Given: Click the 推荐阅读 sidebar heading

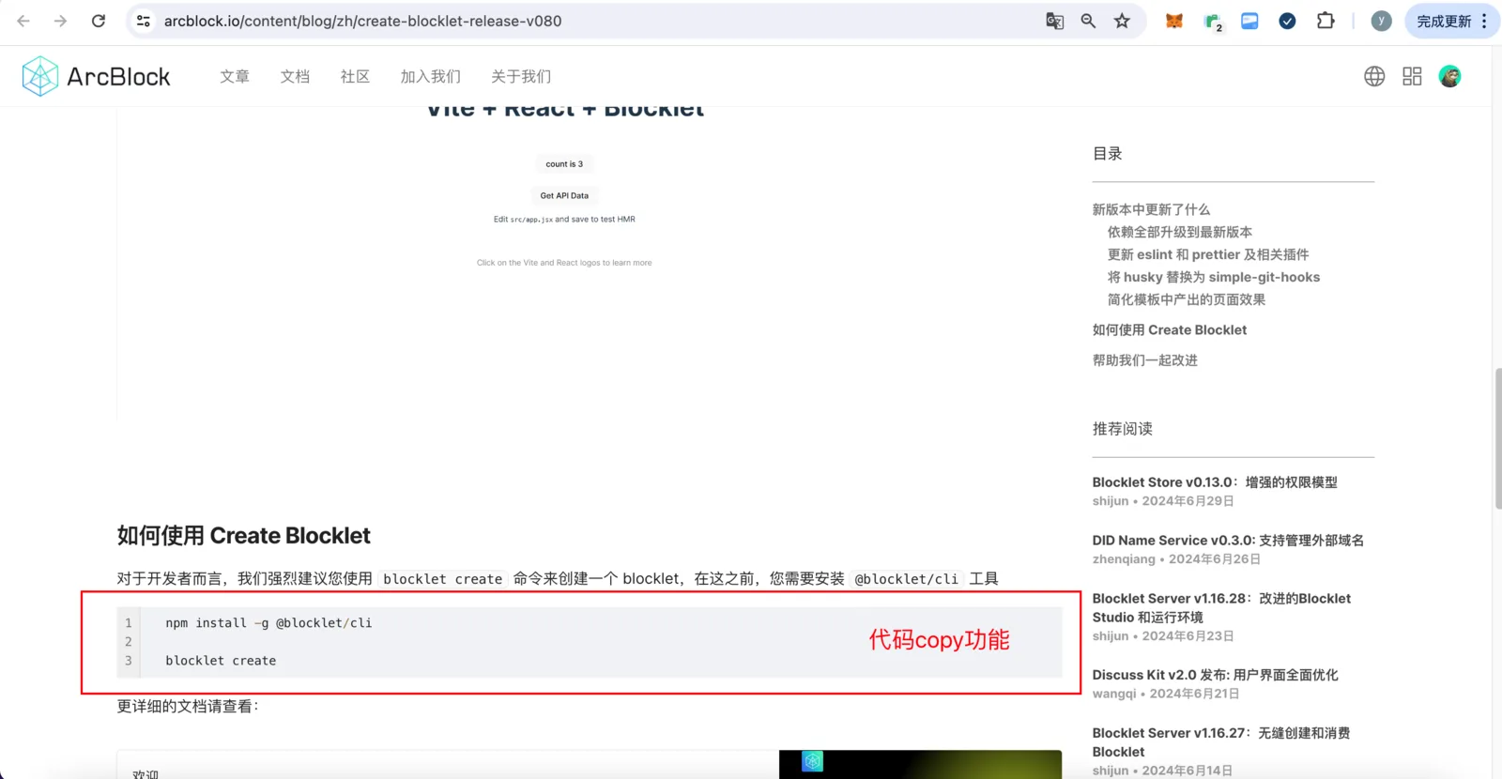Looking at the screenshot, I should click(1122, 429).
